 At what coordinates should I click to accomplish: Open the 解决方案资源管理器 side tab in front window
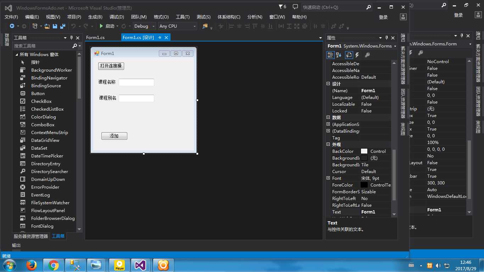click(x=403, y=66)
